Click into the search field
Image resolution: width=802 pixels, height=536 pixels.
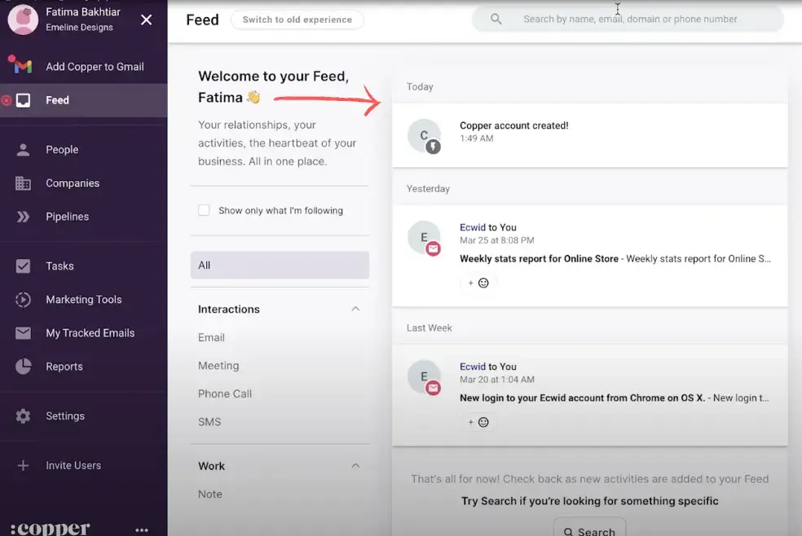[x=628, y=18]
